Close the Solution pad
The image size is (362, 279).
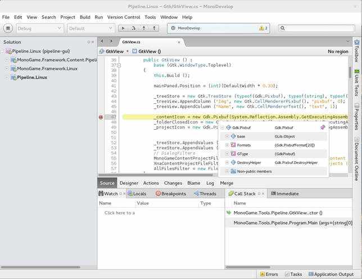pyautogui.click(x=93, y=42)
